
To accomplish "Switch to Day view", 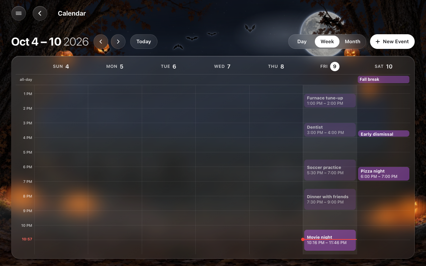I will (302, 42).
